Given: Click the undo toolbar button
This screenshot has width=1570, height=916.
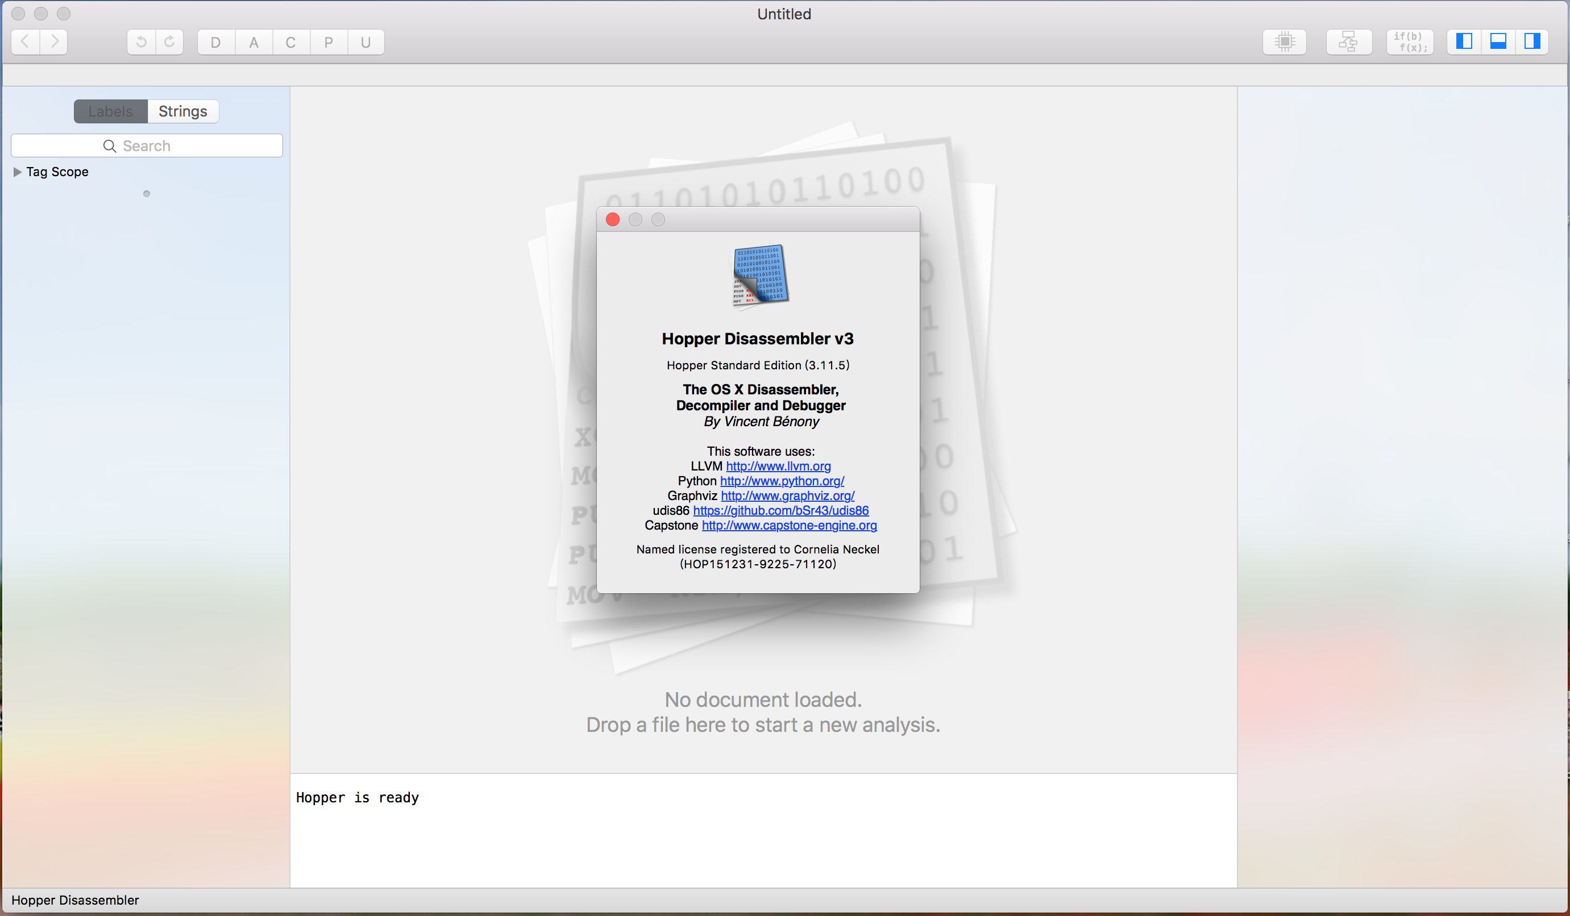Looking at the screenshot, I should point(142,41).
